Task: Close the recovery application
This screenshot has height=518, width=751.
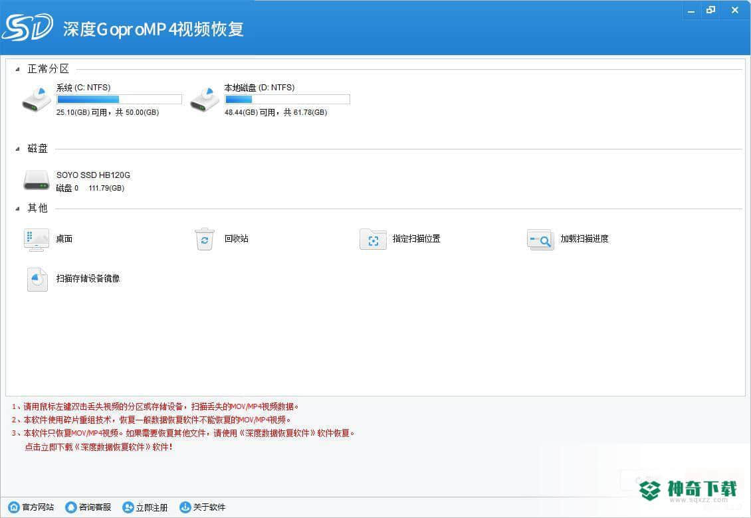Action: pyautogui.click(x=734, y=10)
